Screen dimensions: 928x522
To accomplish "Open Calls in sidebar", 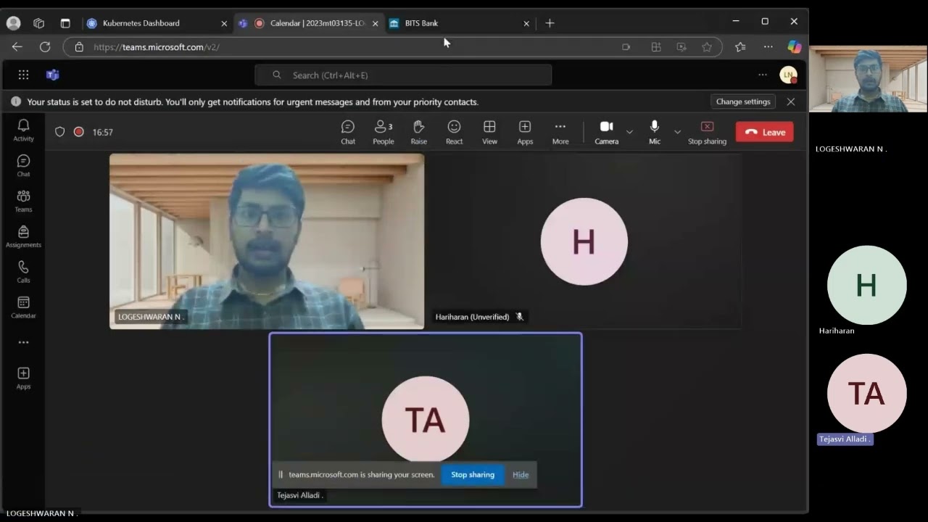I will pos(23,272).
